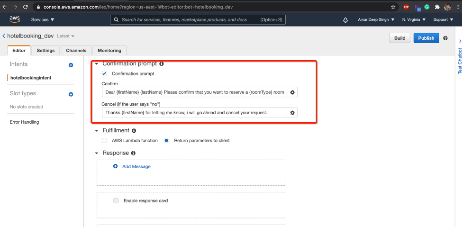The height and width of the screenshot is (227, 463).
Task: Open the Services dropdown menu
Action: pos(43,20)
